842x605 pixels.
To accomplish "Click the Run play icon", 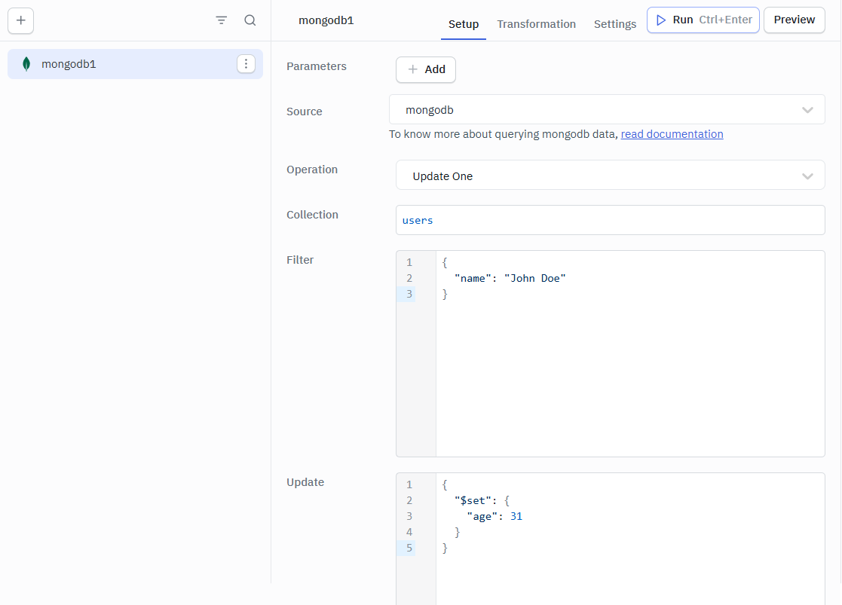I will pos(661,20).
